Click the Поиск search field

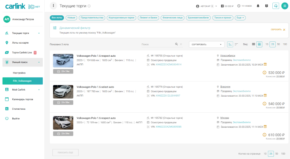pyautogui.click(x=157, y=44)
